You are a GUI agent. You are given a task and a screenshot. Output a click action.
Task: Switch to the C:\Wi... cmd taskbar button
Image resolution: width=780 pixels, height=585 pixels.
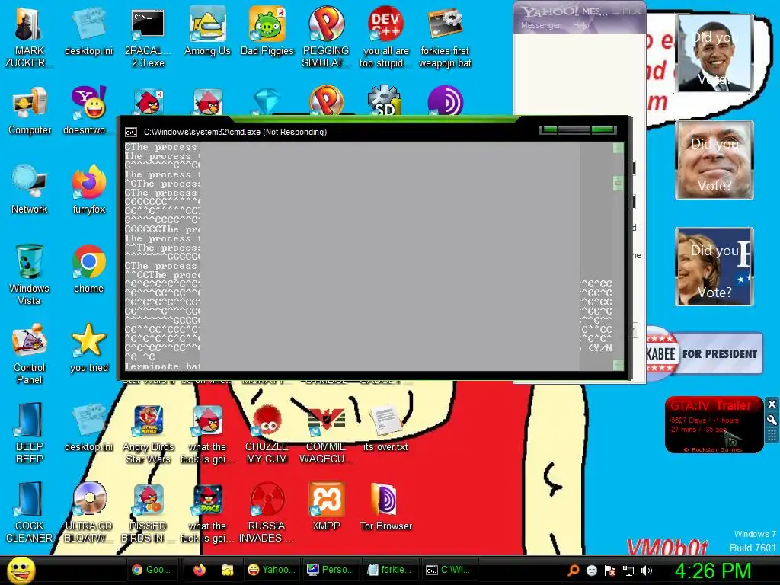click(449, 570)
